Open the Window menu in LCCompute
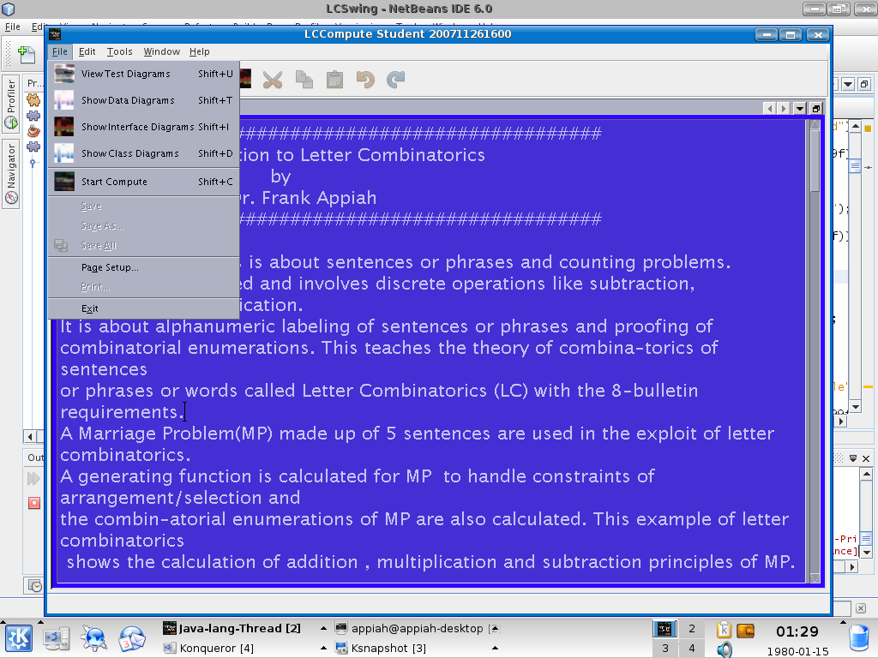 click(x=161, y=51)
